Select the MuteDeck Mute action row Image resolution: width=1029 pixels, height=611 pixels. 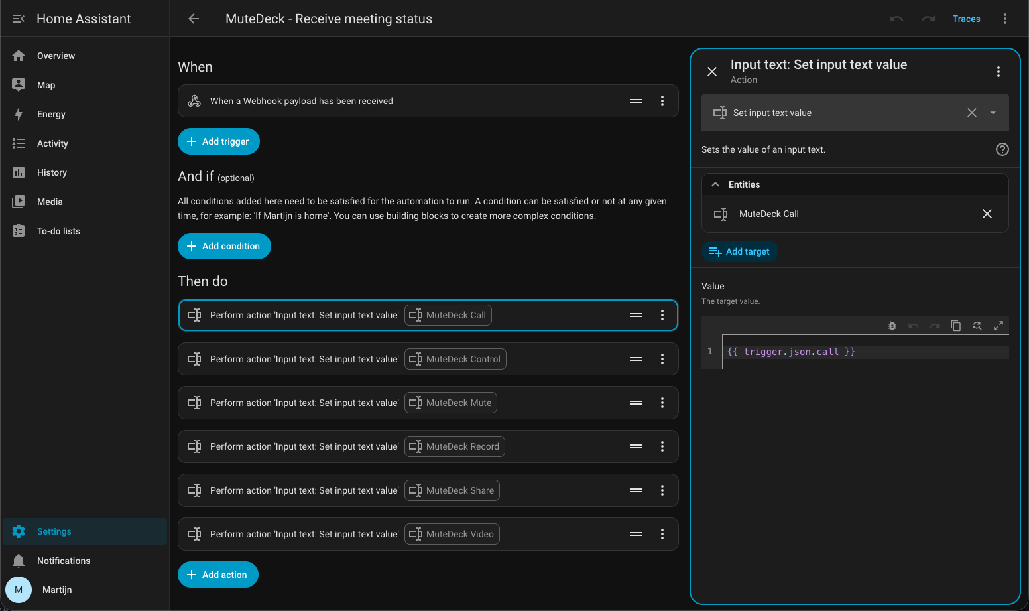tap(428, 403)
